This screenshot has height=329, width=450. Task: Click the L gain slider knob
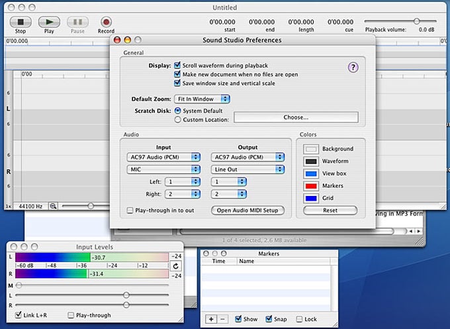[x=126, y=295]
